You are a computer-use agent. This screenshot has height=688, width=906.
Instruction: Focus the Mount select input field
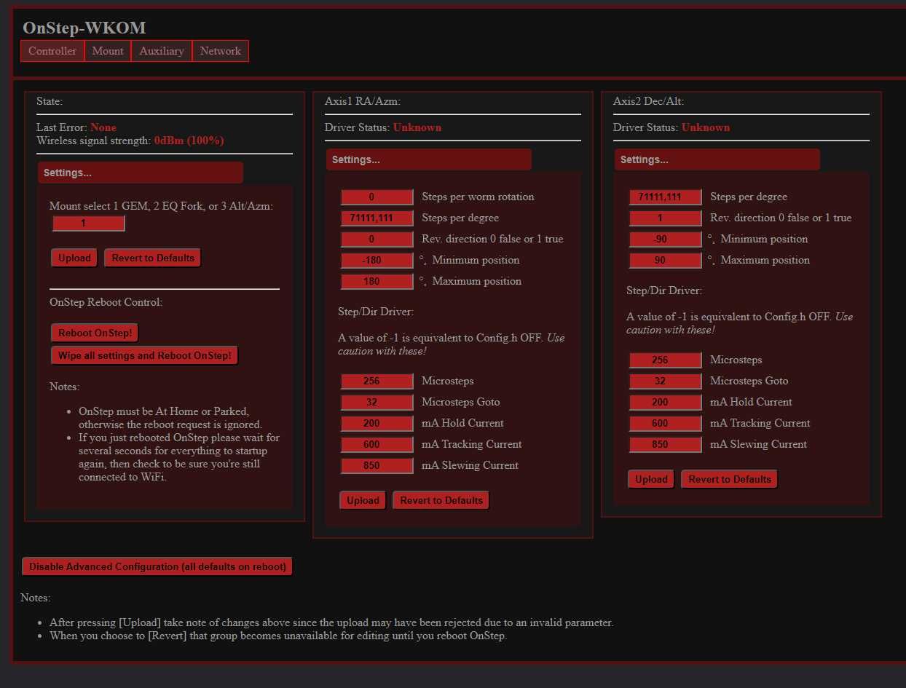(89, 224)
